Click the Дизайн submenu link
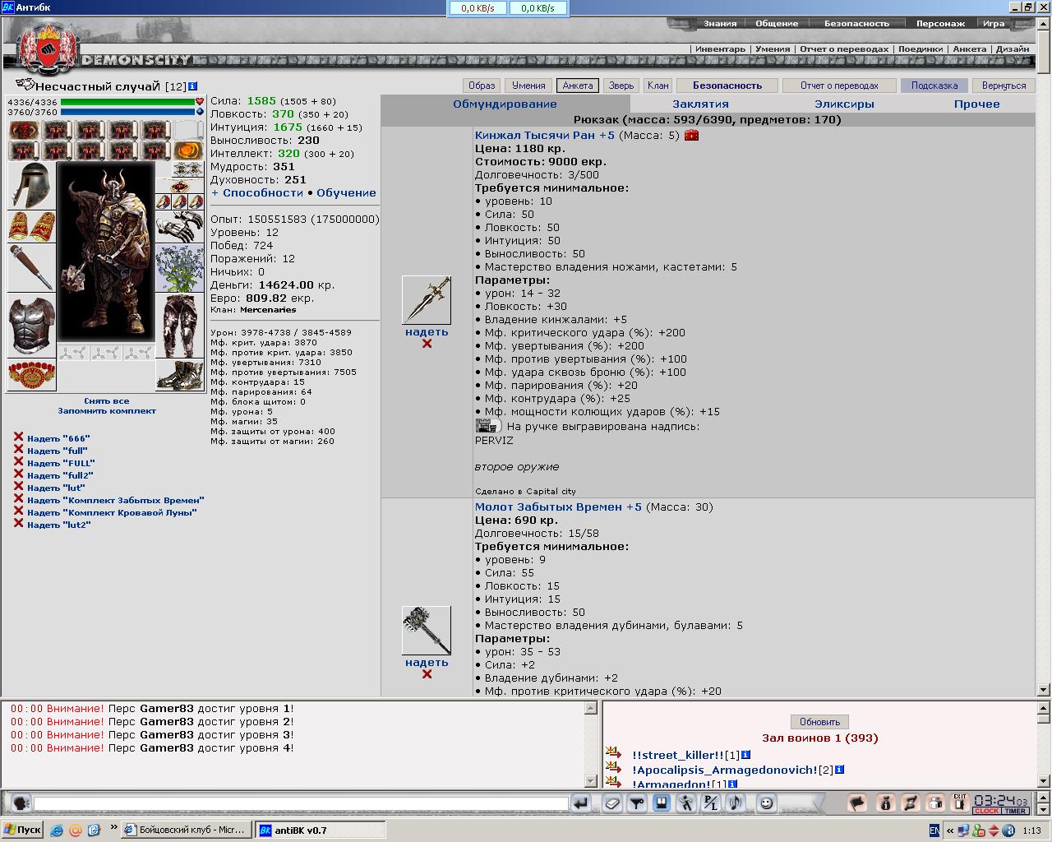Image resolution: width=1052 pixels, height=842 pixels. point(1013,49)
